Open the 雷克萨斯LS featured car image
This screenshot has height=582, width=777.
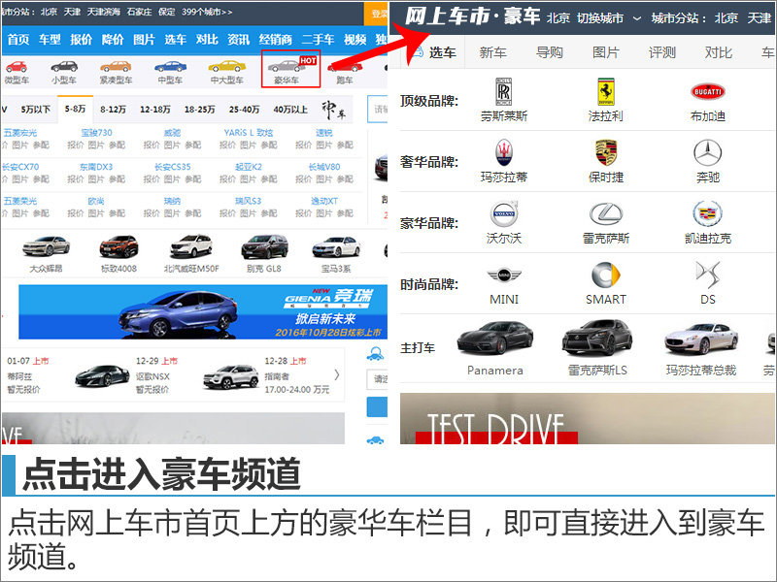tap(597, 339)
